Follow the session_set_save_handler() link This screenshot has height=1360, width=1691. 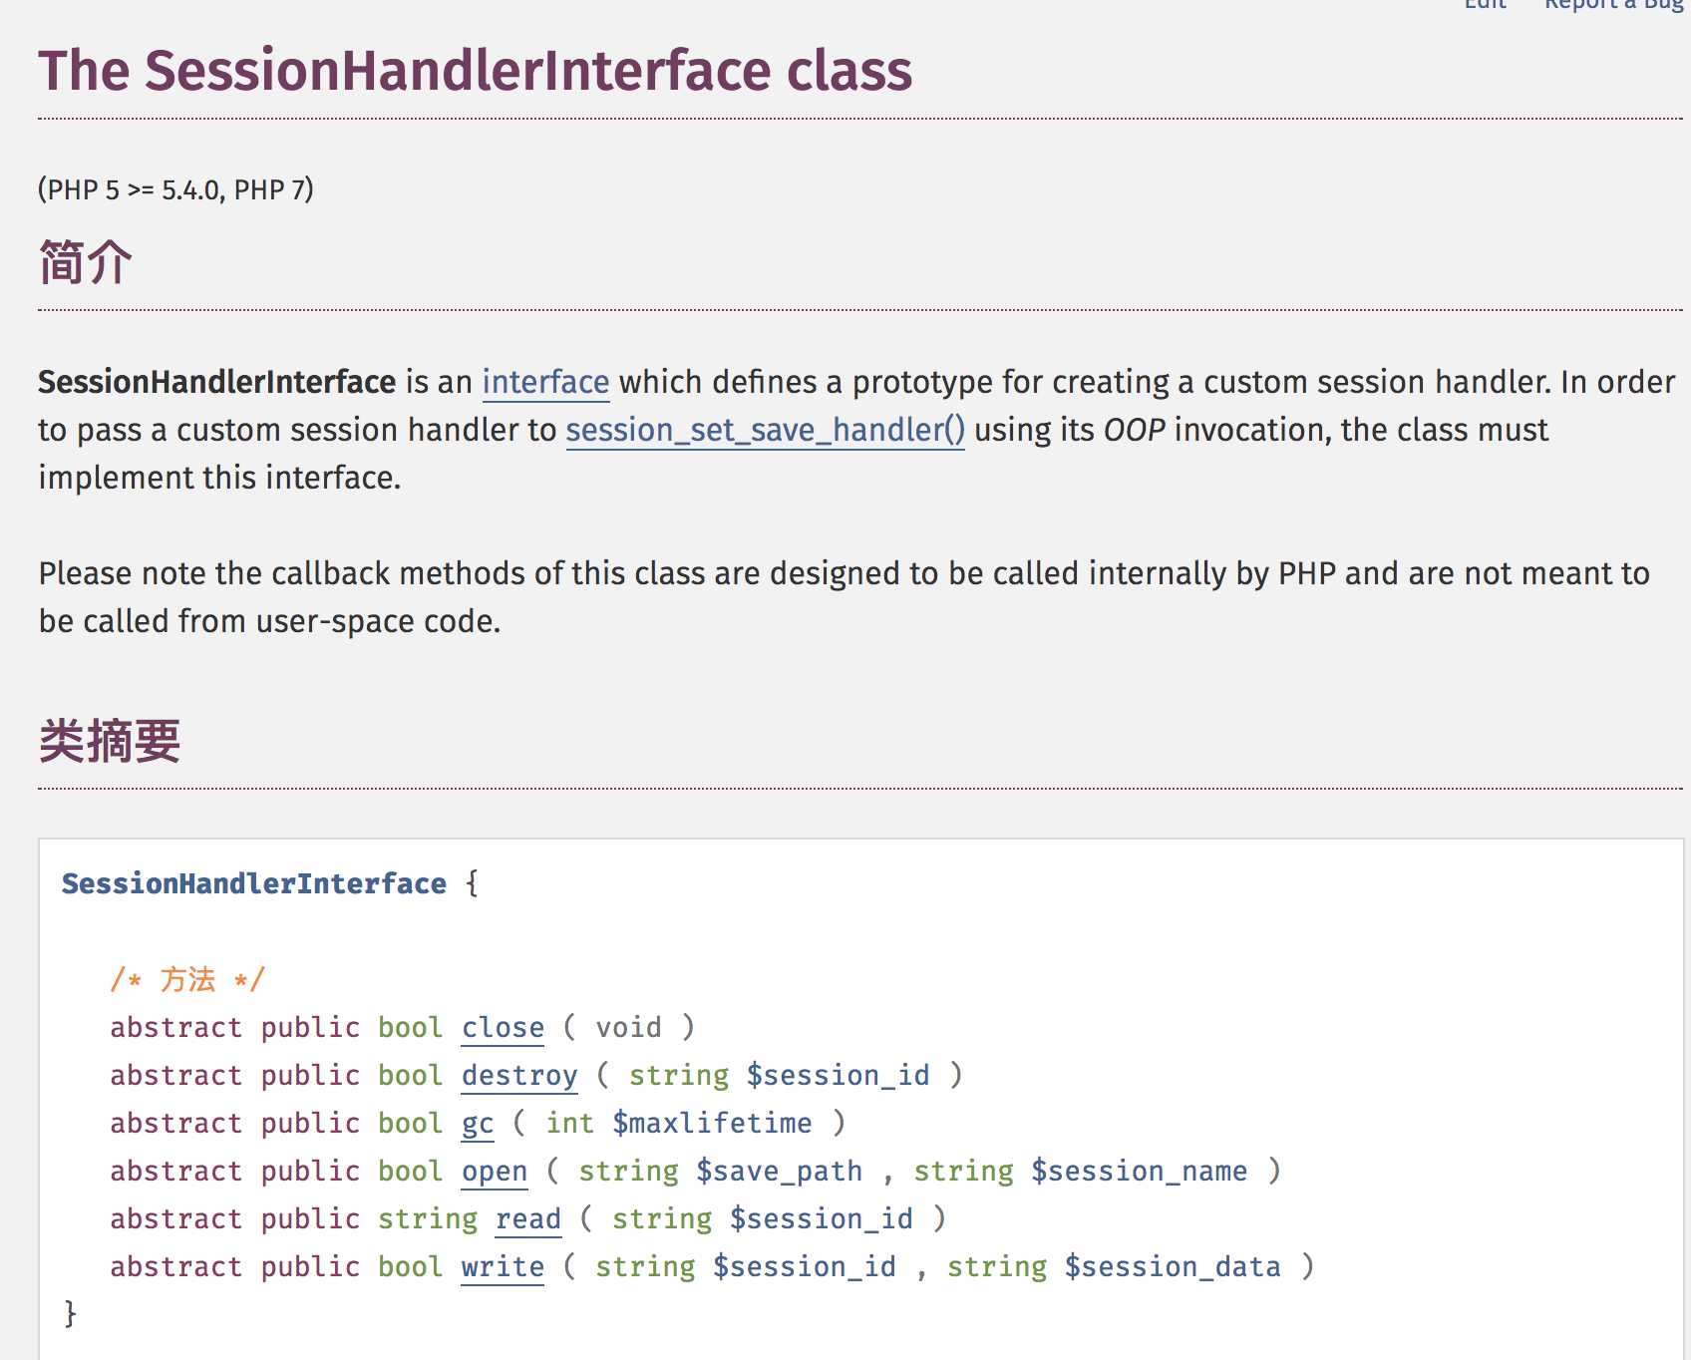point(765,430)
